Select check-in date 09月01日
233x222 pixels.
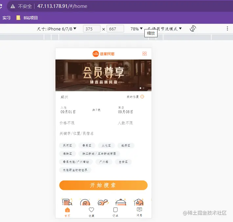pos(68,112)
